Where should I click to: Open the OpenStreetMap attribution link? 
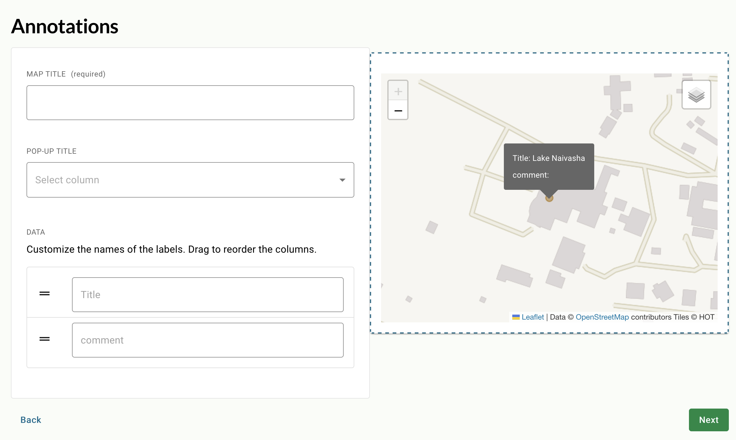(x=602, y=317)
